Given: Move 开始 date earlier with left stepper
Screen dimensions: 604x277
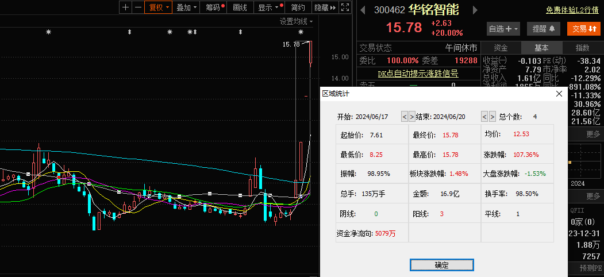Looking at the screenshot, I should 405,116.
